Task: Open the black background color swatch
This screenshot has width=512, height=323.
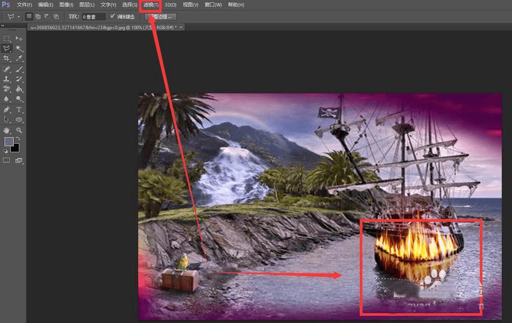Action: tap(16, 149)
